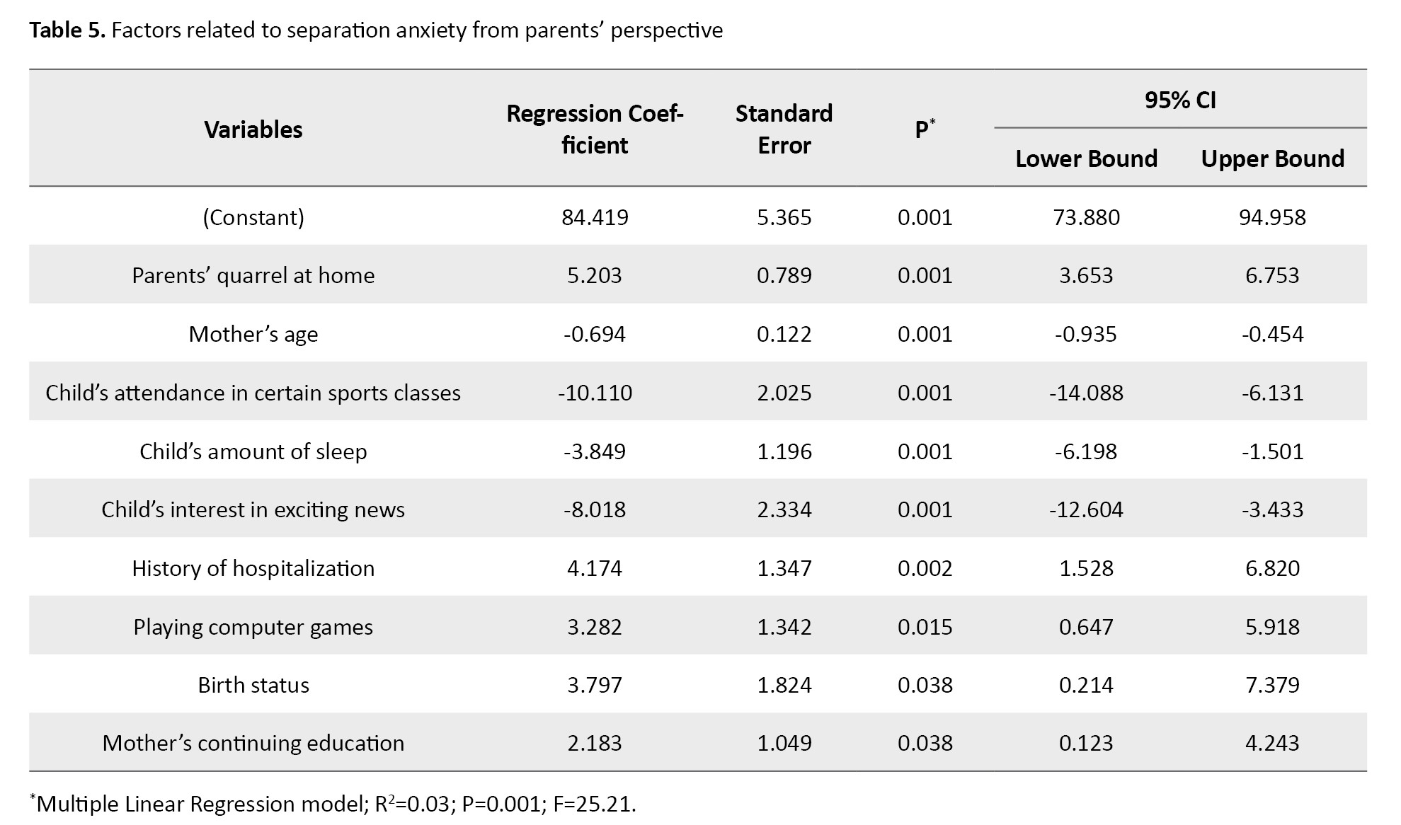Select the Parents' quarrel at home cell
The image size is (1401, 825).
[x=253, y=275]
